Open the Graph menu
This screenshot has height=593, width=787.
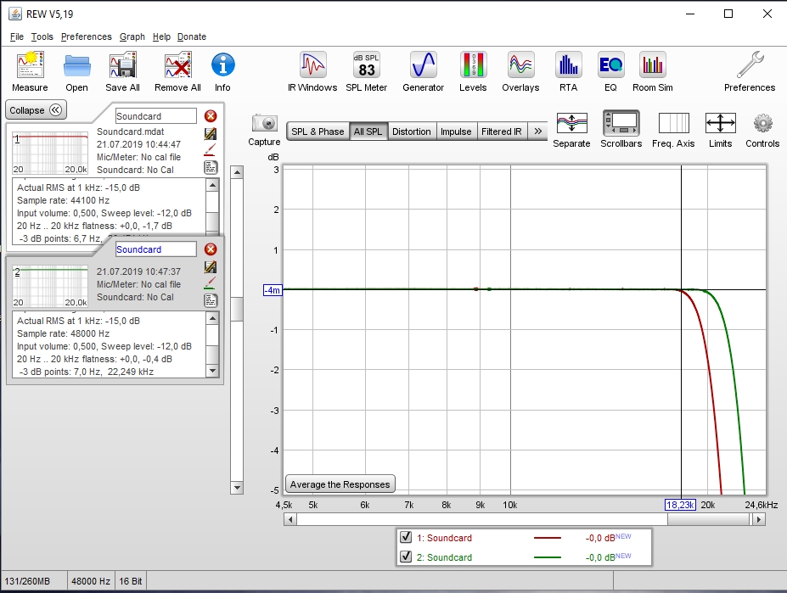pyautogui.click(x=132, y=36)
